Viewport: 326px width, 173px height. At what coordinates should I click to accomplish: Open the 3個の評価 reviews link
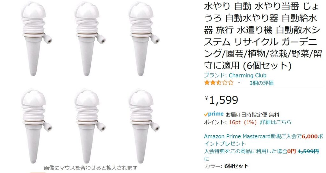click(261, 83)
